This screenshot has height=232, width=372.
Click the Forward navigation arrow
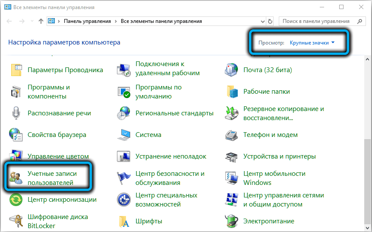(22, 21)
